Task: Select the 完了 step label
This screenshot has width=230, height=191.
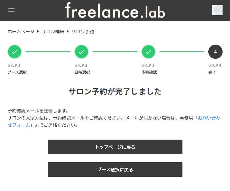Action: point(212,72)
